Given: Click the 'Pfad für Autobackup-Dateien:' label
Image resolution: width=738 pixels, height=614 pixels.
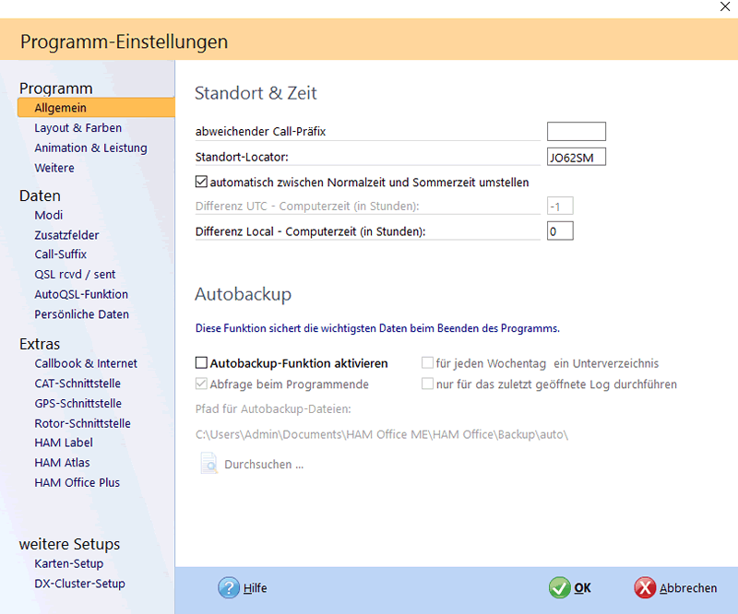Looking at the screenshot, I should pos(273,408).
